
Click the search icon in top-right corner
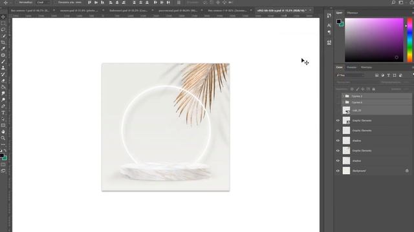[393, 3]
